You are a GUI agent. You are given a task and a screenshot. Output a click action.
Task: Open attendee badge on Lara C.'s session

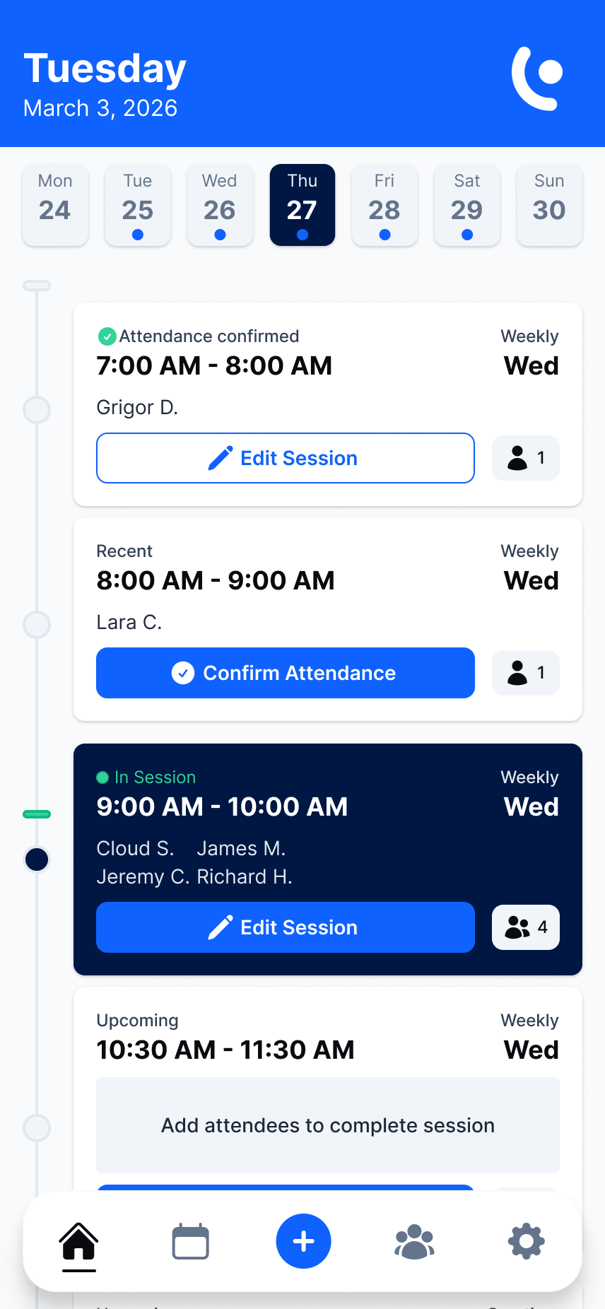(525, 673)
